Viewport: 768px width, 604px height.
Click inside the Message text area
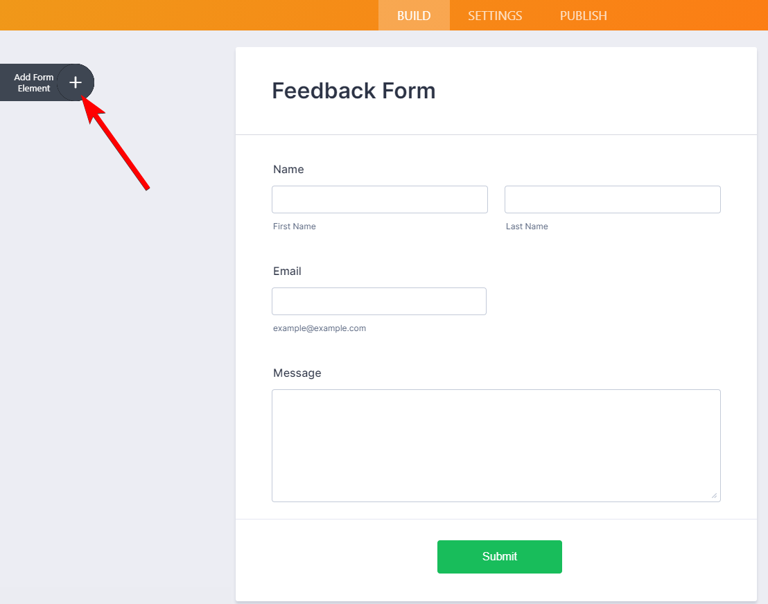496,445
